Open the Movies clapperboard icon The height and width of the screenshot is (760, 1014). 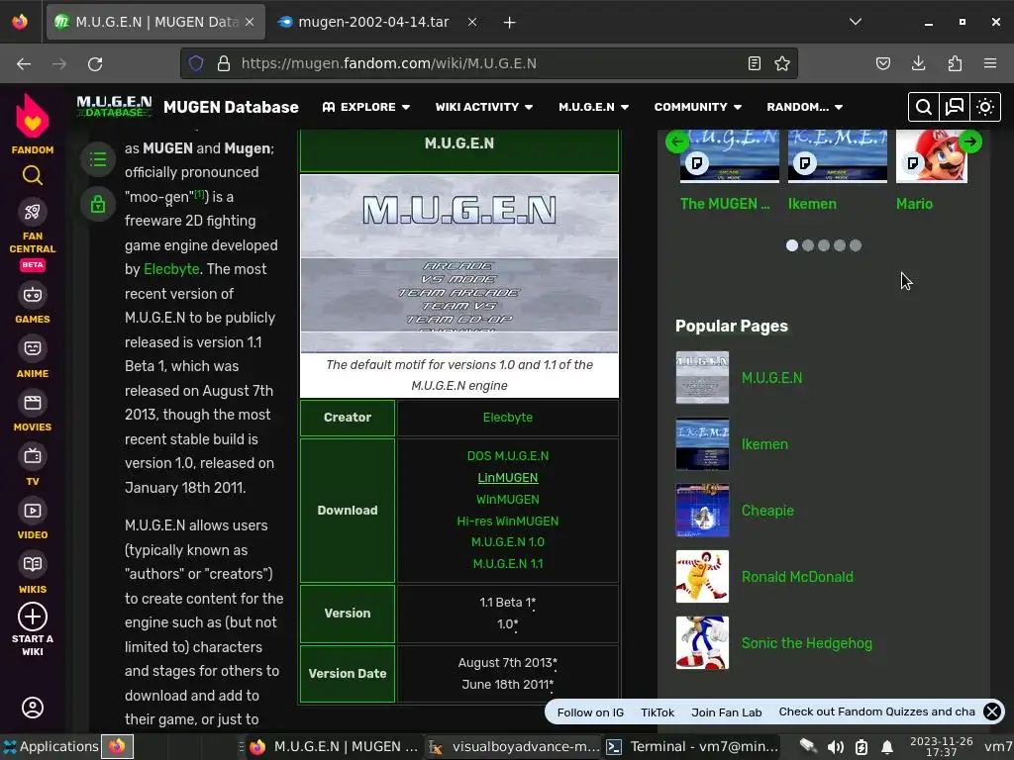click(33, 404)
